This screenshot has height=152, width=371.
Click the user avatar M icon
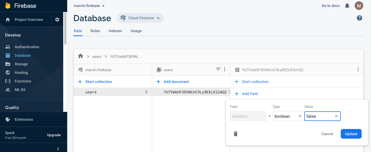[359, 6]
